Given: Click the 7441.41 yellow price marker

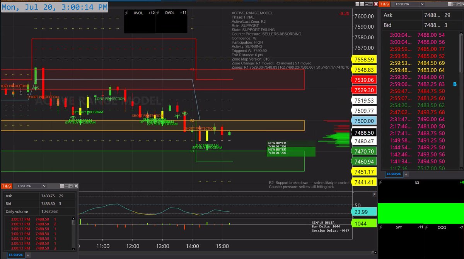Looking at the screenshot, I should coord(364,182).
